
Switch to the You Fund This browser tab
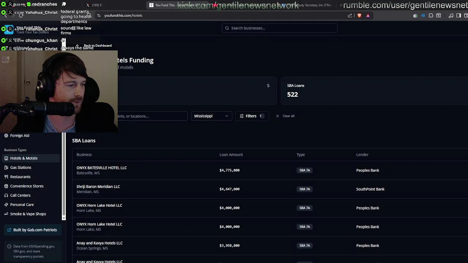177,5
